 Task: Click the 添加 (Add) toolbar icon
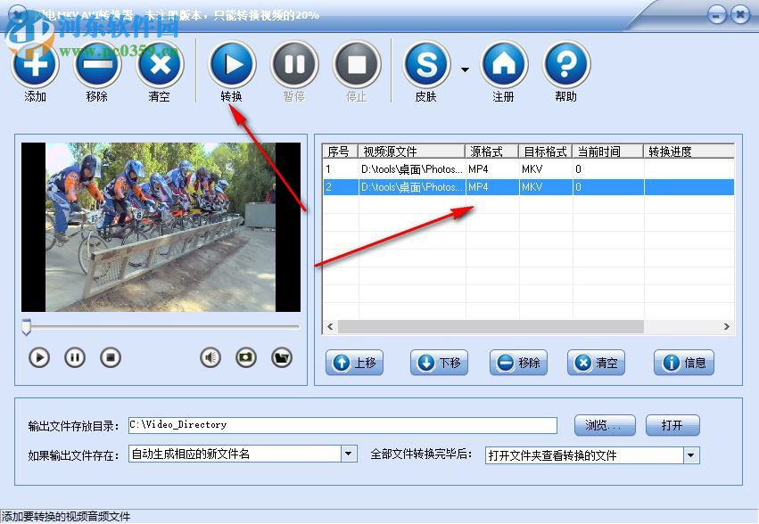35,64
